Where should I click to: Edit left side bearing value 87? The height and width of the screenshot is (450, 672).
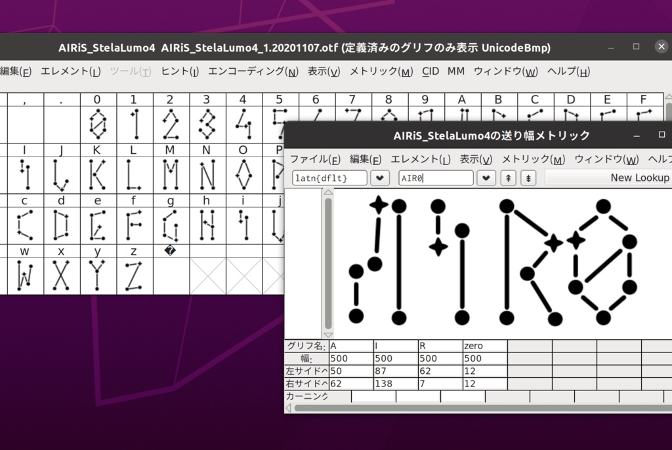tap(396, 371)
